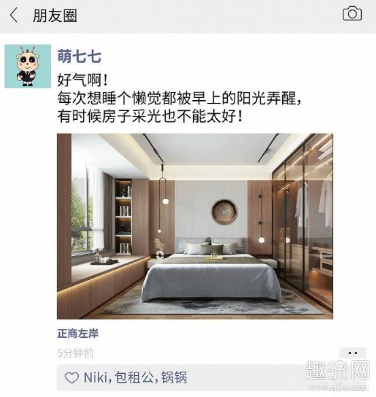Tap the post line about 房子采光
376x397 pixels.
150,116
